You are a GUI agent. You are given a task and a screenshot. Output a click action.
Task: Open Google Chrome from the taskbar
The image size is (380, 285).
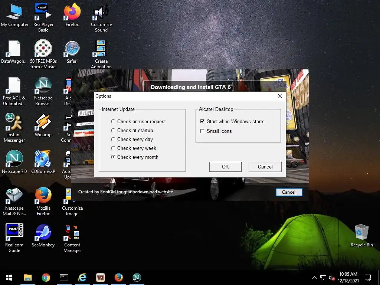click(x=46, y=278)
